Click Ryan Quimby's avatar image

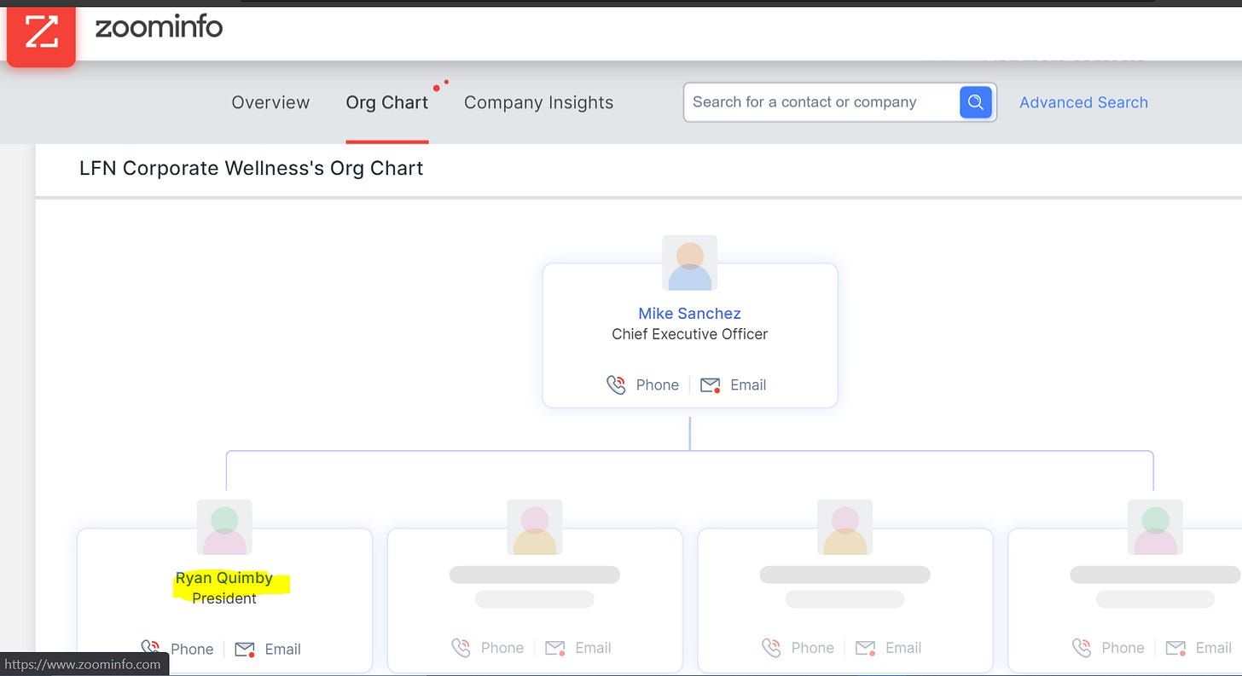(224, 528)
